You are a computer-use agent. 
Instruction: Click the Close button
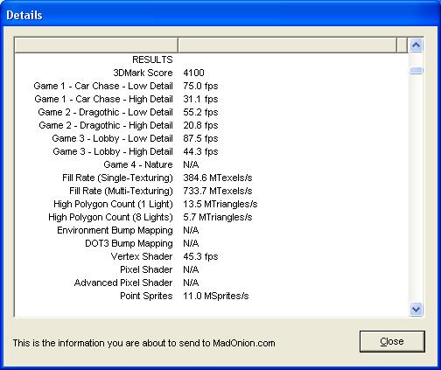tap(392, 341)
